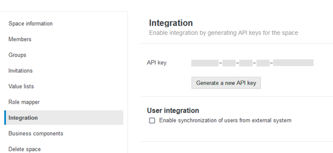Image resolution: width=333 pixels, height=153 pixels.
Task: Click Generate a new API key button
Action: pyautogui.click(x=226, y=83)
